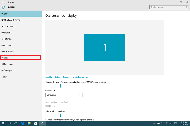Focus the Find a setting search box
190x126 pixels.
pyautogui.click(x=169, y=7)
